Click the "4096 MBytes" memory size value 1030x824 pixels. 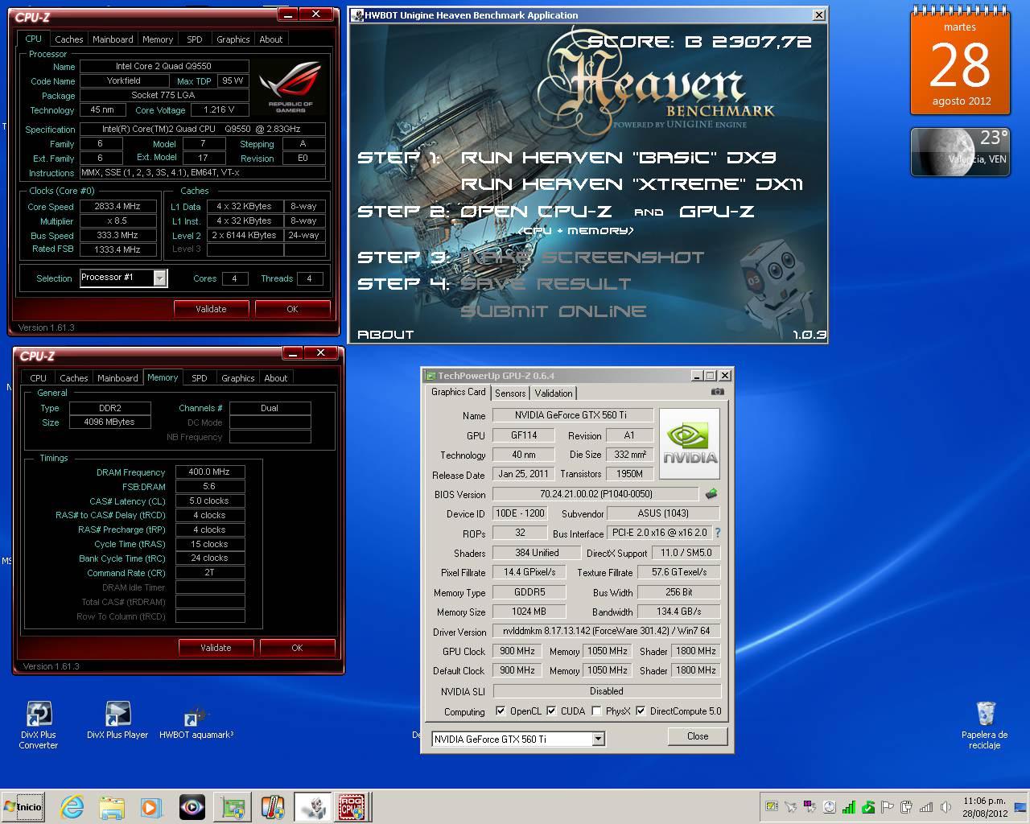point(109,422)
